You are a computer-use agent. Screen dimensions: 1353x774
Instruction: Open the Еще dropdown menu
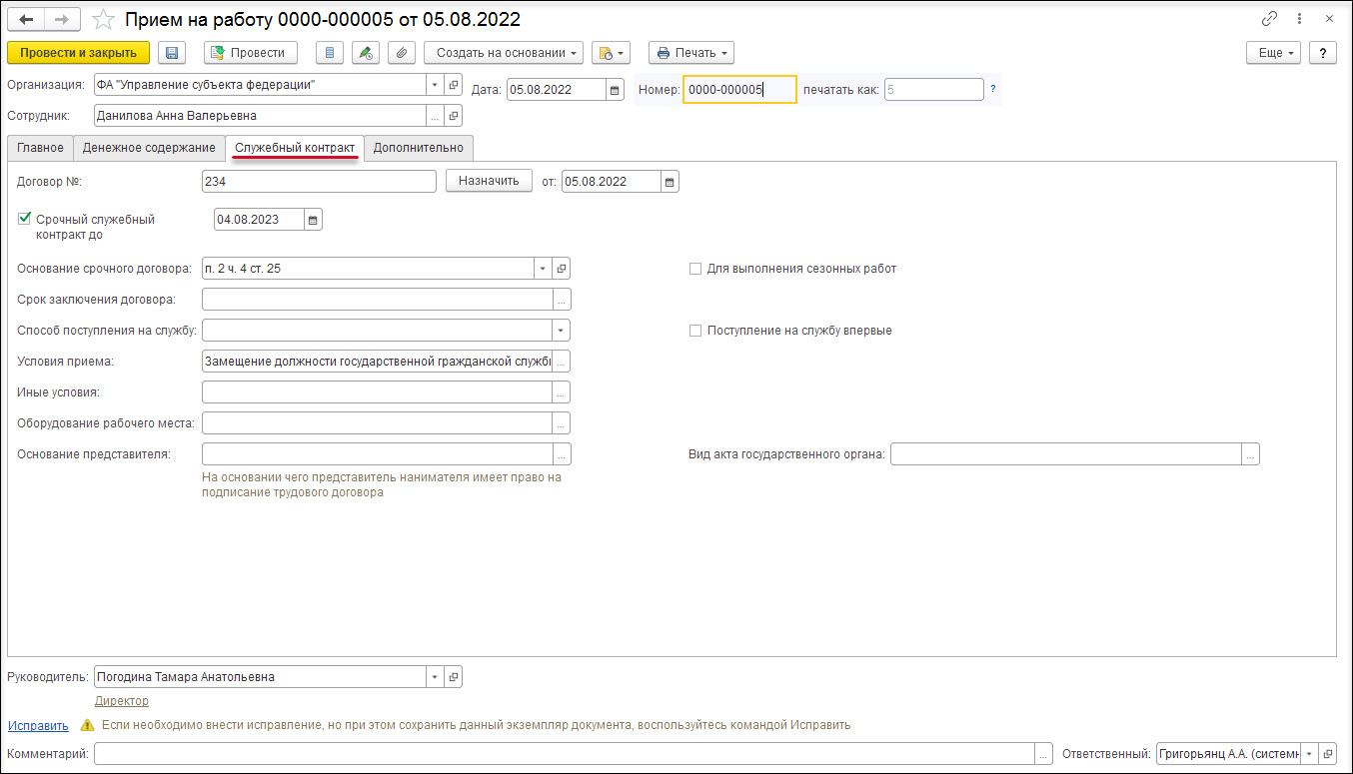[x=1273, y=53]
